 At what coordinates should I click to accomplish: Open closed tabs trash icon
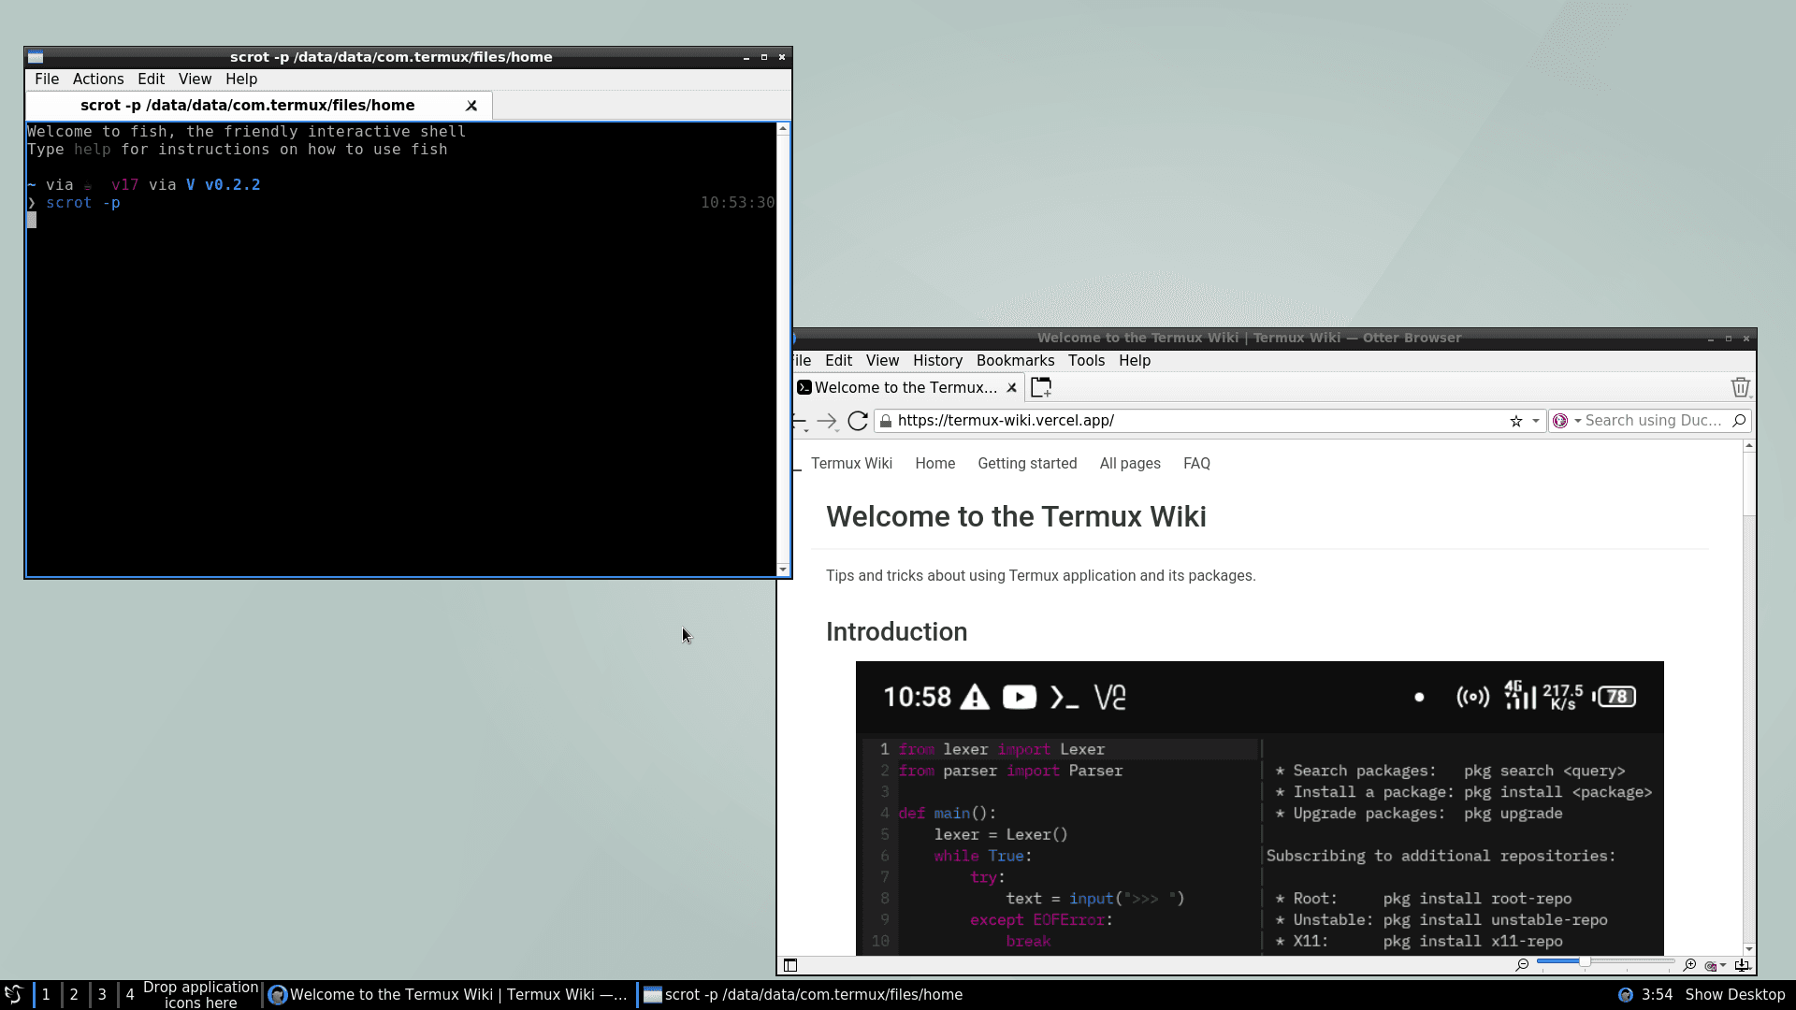1740,387
